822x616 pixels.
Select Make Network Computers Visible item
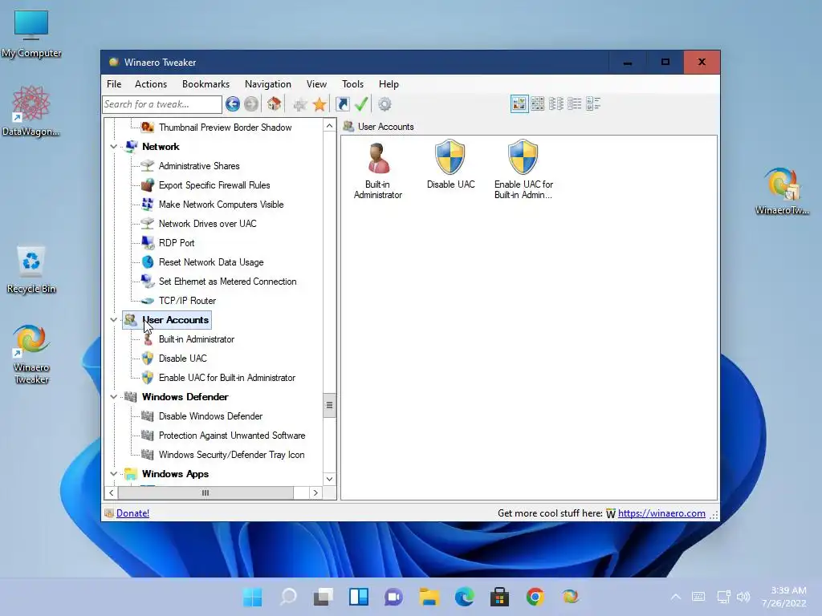(x=221, y=205)
